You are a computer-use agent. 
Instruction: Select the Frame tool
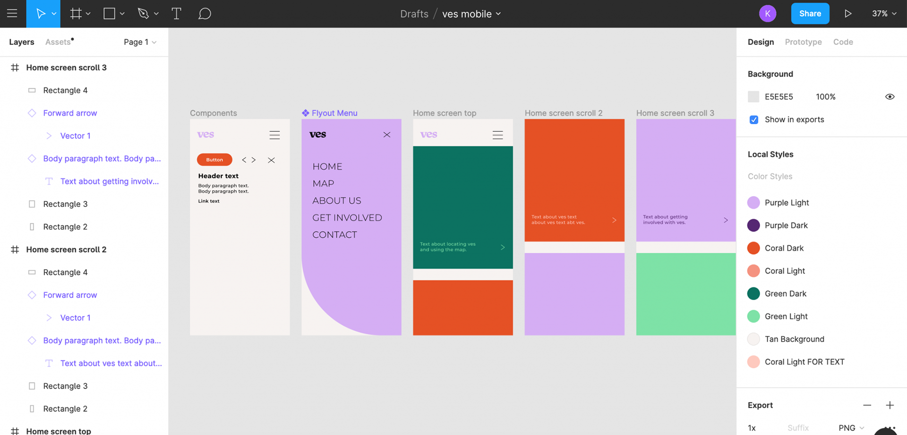pyautogui.click(x=76, y=14)
